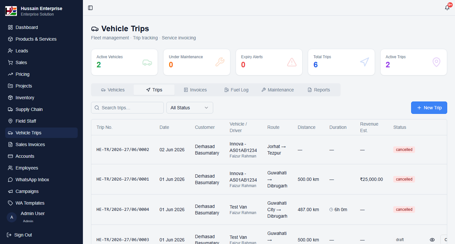Click the Sales Invoices icon
455x244 pixels.
[x=10, y=144]
